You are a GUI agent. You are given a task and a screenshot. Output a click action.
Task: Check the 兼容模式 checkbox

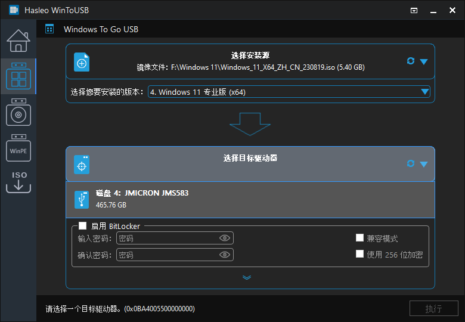click(x=359, y=238)
